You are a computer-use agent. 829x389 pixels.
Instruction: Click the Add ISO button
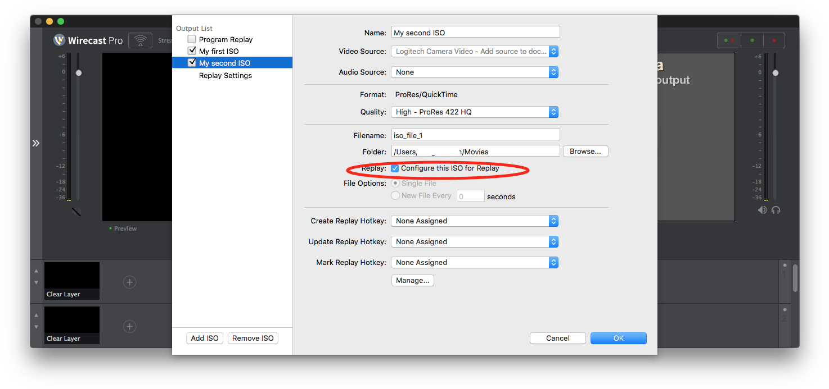tap(205, 338)
